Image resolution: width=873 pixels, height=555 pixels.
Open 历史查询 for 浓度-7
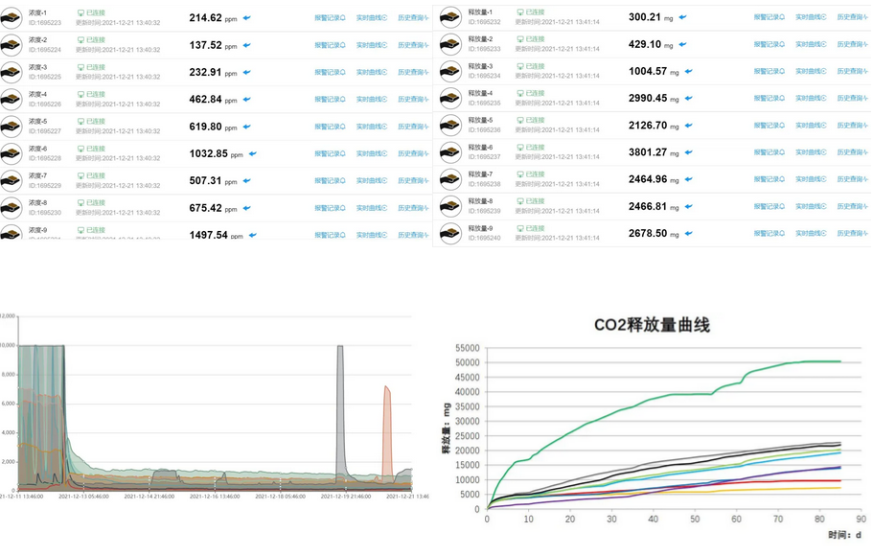tap(413, 180)
